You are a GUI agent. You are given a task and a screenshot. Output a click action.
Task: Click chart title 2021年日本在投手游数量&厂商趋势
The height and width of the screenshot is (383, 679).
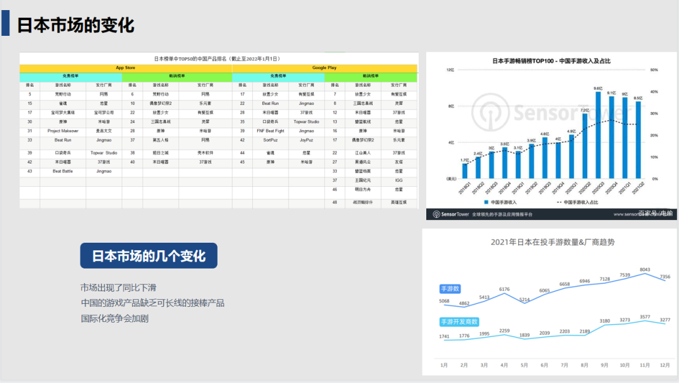[x=553, y=242]
